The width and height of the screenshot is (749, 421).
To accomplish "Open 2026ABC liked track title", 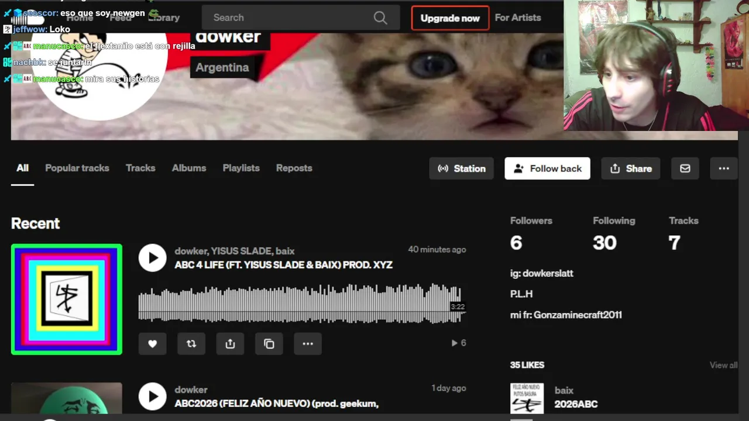I will point(576,404).
